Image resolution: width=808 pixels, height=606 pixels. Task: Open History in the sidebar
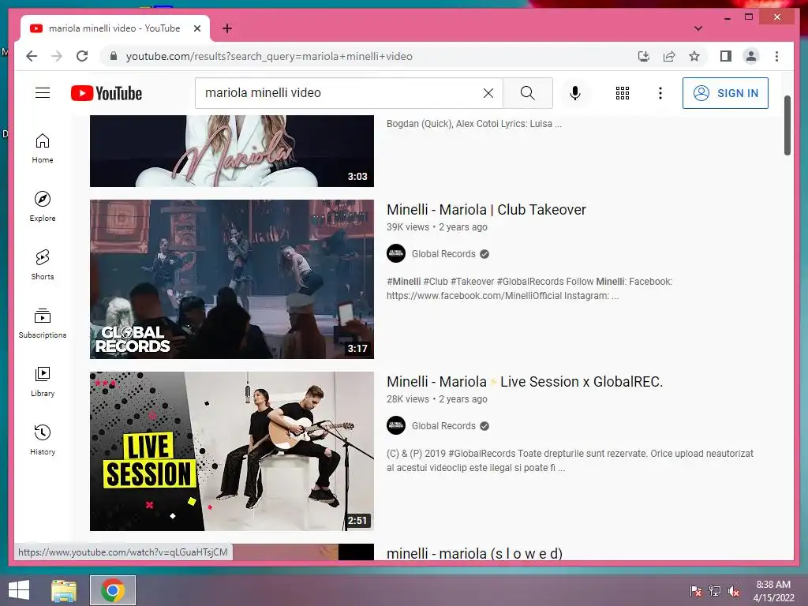(x=43, y=440)
